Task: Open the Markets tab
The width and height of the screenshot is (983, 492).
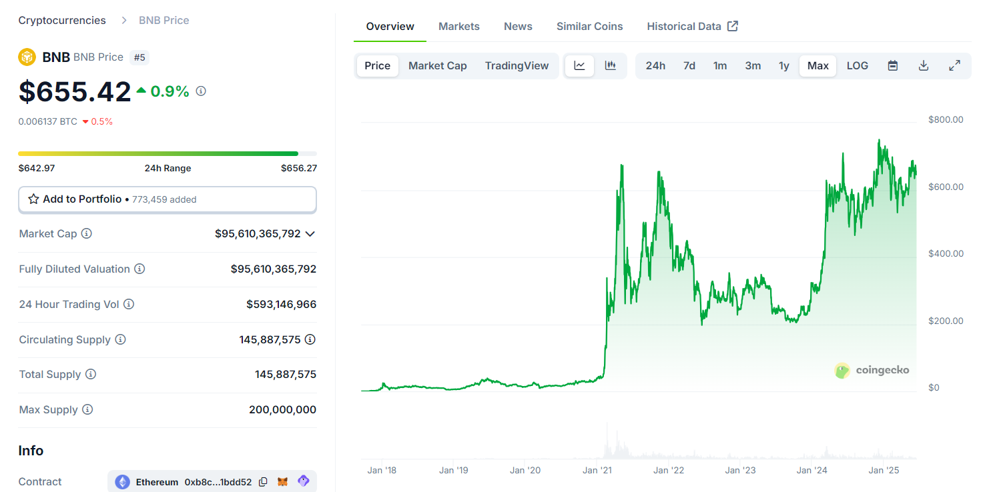Action: [x=459, y=27]
